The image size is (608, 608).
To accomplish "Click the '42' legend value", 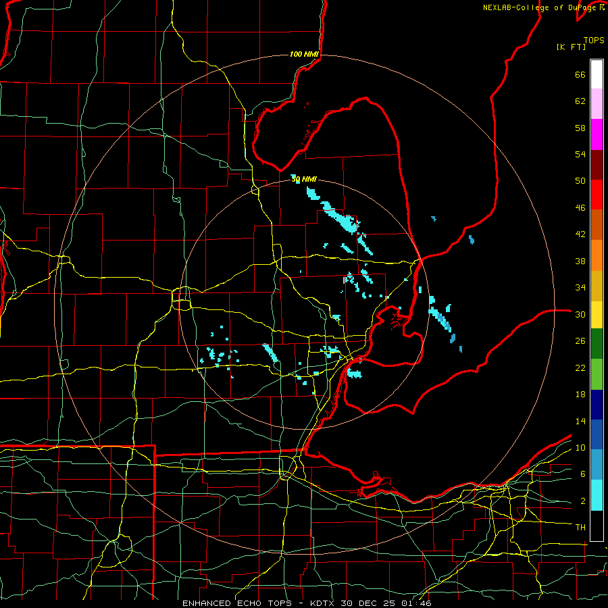I will tap(580, 234).
